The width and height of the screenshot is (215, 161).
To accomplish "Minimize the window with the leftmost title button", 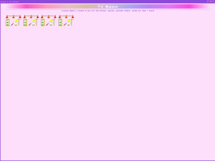I will point(208,2).
